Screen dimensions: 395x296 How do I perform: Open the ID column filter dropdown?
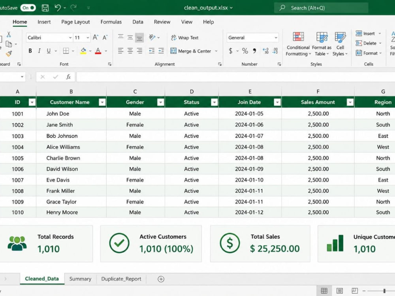[32, 102]
